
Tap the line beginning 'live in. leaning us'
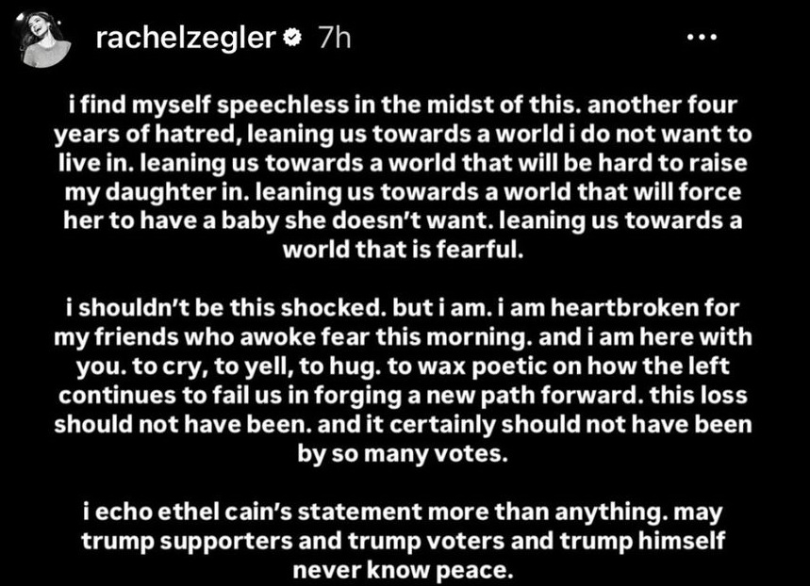[403, 163]
